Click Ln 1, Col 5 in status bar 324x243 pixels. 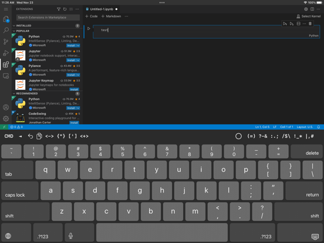[x=262, y=127]
